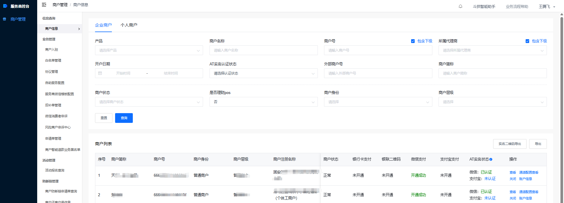The height and width of the screenshot is (203, 564).
Task: Click 开通成功 status in row 1
Action: pyautogui.click(x=418, y=175)
